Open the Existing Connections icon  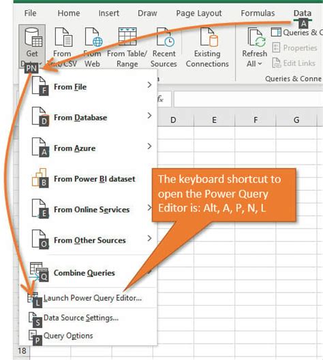tap(209, 37)
